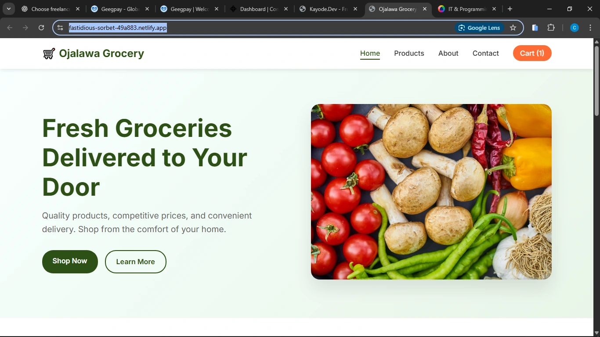The width and height of the screenshot is (600, 337).
Task: Close the Geegpay Welcome tab
Action: pyautogui.click(x=217, y=9)
